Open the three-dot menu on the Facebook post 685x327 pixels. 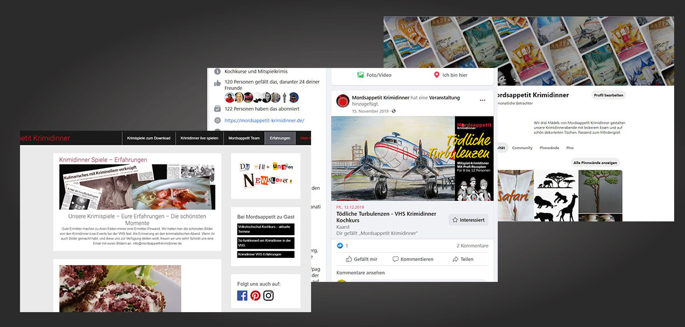[482, 100]
